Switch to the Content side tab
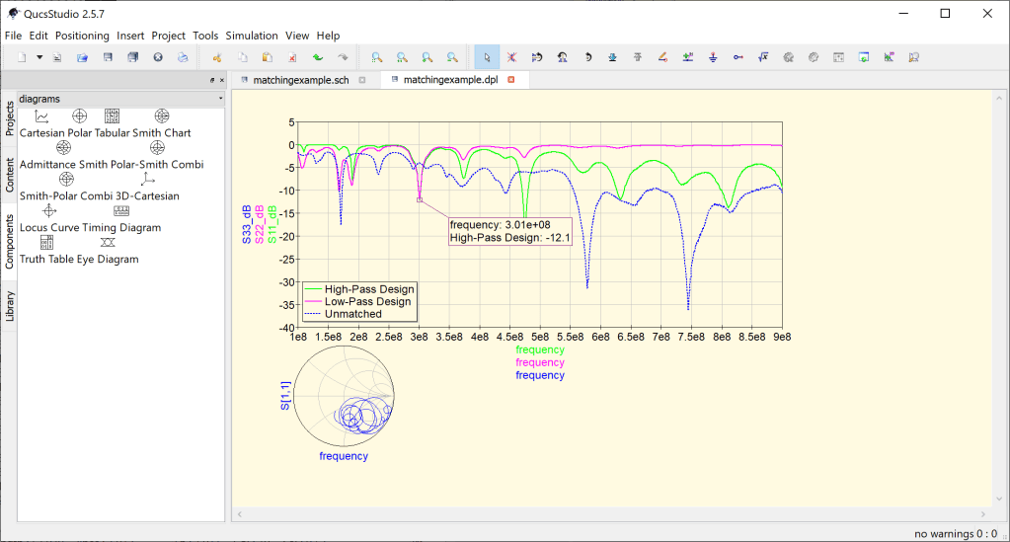1010x542 pixels. tap(9, 175)
